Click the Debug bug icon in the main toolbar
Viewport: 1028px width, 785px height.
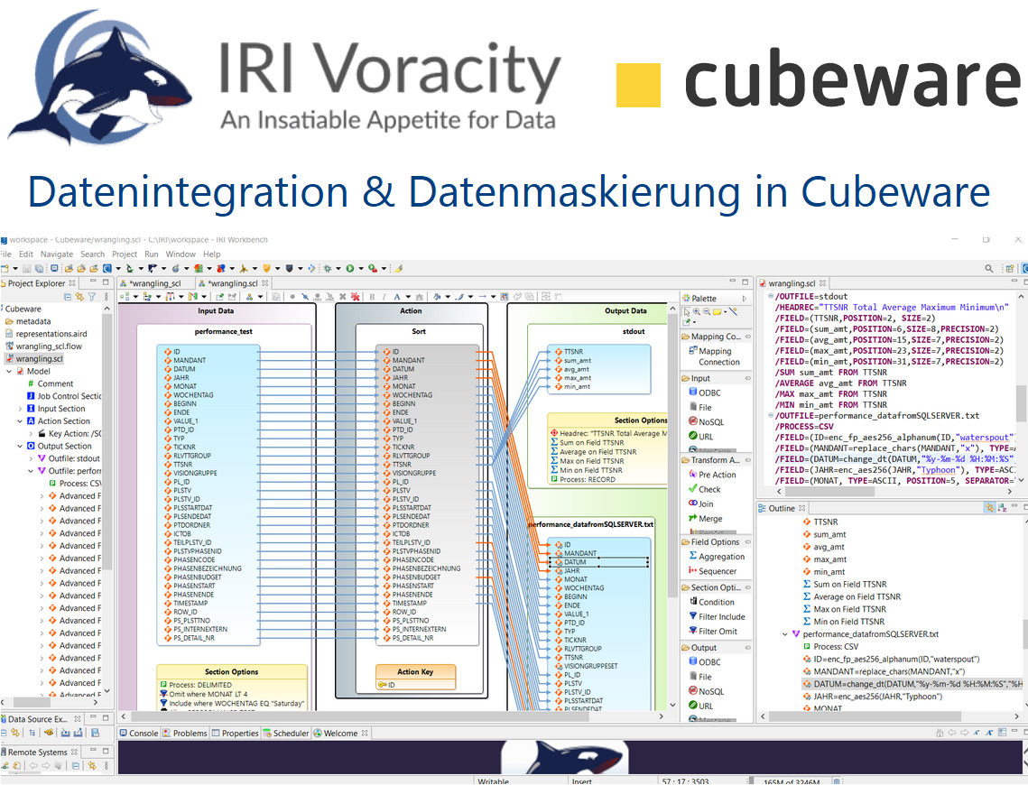pos(327,268)
